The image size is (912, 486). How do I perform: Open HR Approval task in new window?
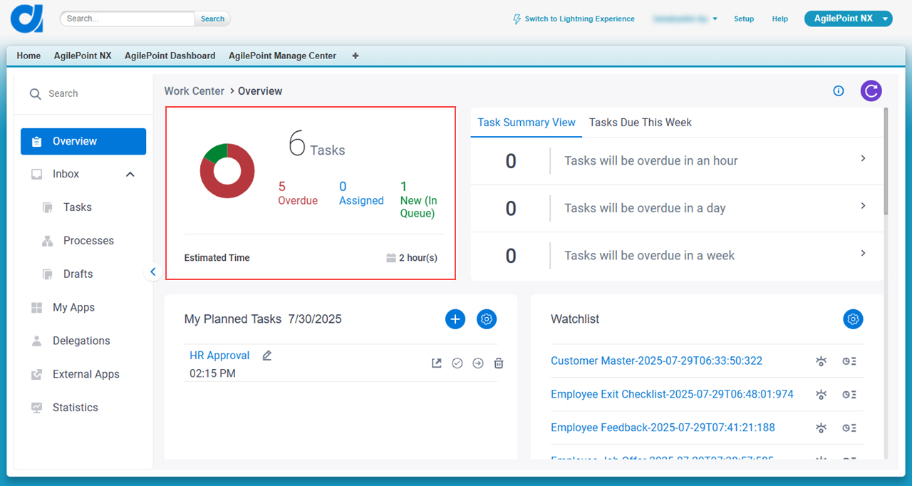point(437,363)
